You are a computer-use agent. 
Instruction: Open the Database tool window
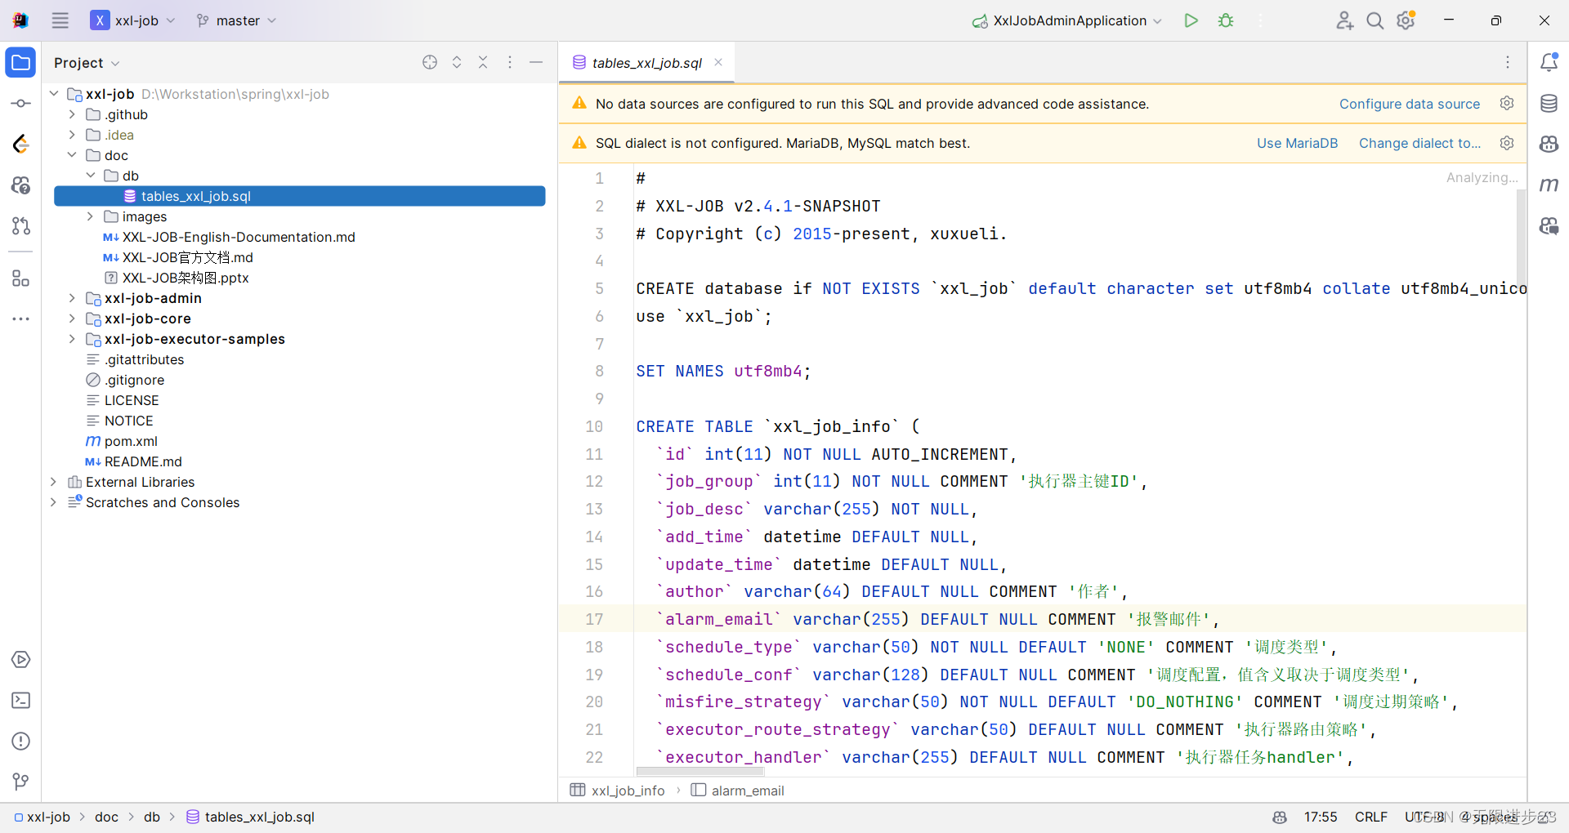click(1549, 103)
